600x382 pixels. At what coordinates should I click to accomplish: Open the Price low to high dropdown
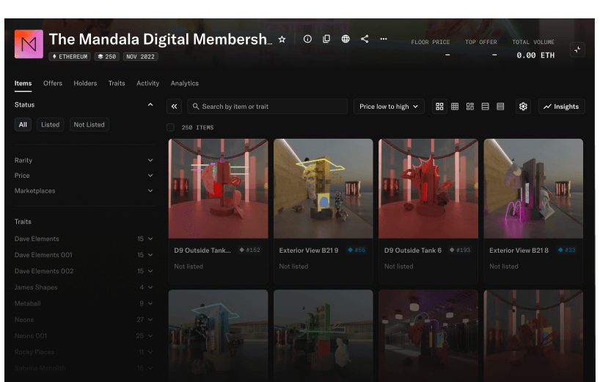click(389, 107)
